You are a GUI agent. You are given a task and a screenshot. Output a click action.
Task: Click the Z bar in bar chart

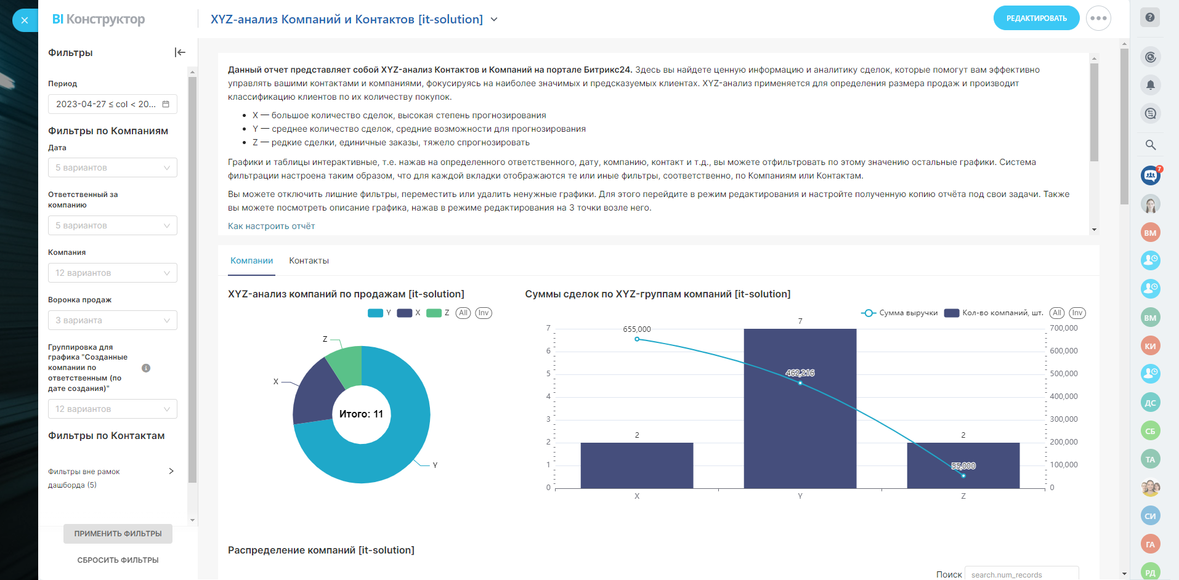point(963,465)
